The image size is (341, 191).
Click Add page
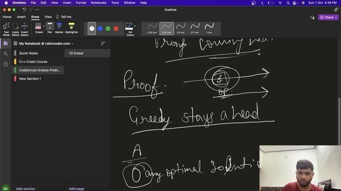click(77, 189)
